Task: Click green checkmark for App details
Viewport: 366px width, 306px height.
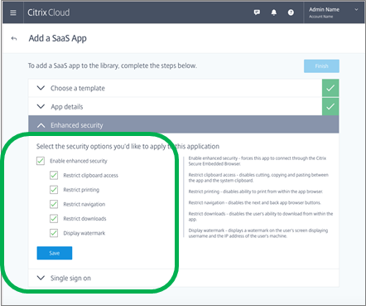Action: tap(330, 106)
